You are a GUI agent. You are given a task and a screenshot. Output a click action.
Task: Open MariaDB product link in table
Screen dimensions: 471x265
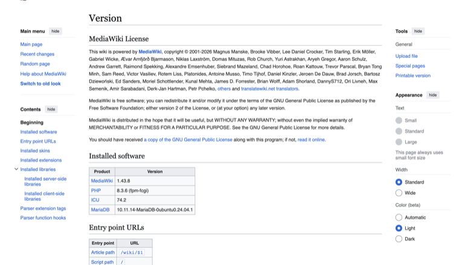tap(100, 210)
